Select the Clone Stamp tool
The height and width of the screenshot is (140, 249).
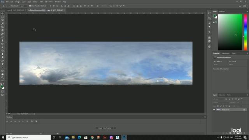pyautogui.click(x=2, y=40)
